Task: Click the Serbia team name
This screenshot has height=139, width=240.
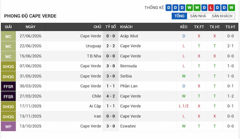Action: pos(126,76)
